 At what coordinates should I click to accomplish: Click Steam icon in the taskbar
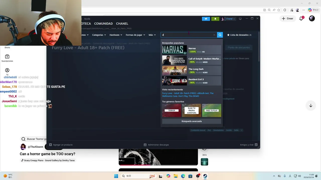click(205, 176)
